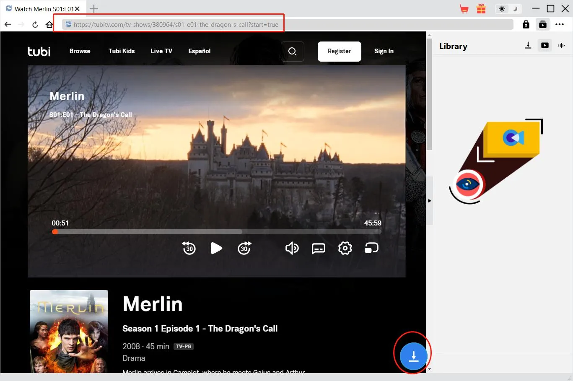Click the gift box icon
Viewport: 573px width, 381px height.
point(481,9)
